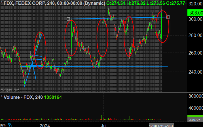Click the 260.00 price axis label

pos(196,53)
